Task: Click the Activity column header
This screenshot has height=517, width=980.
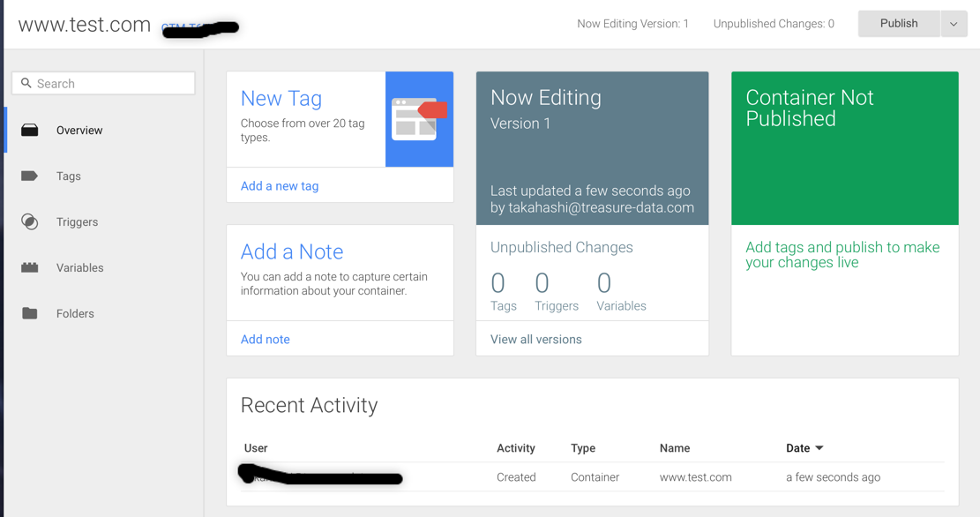Action: tap(516, 447)
